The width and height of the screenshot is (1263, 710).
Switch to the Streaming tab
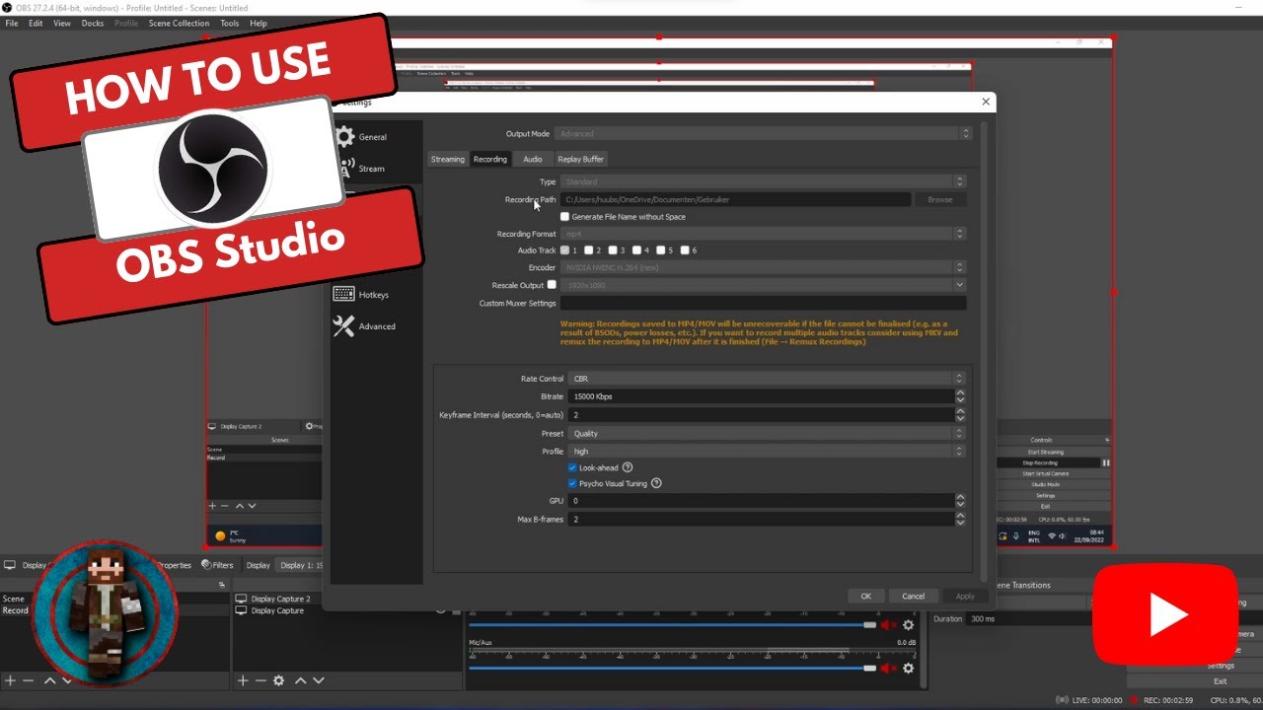447,159
